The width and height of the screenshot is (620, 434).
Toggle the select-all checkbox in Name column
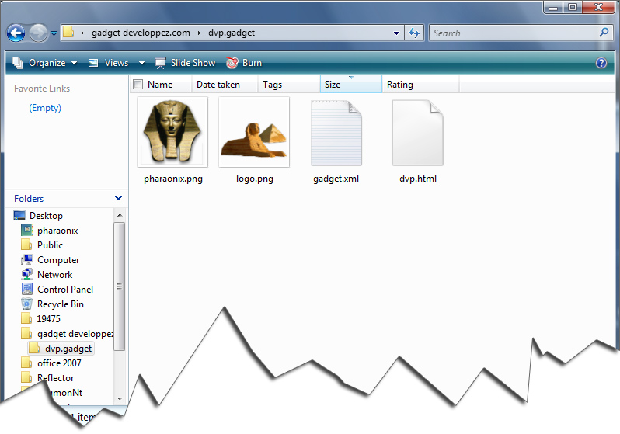point(138,85)
